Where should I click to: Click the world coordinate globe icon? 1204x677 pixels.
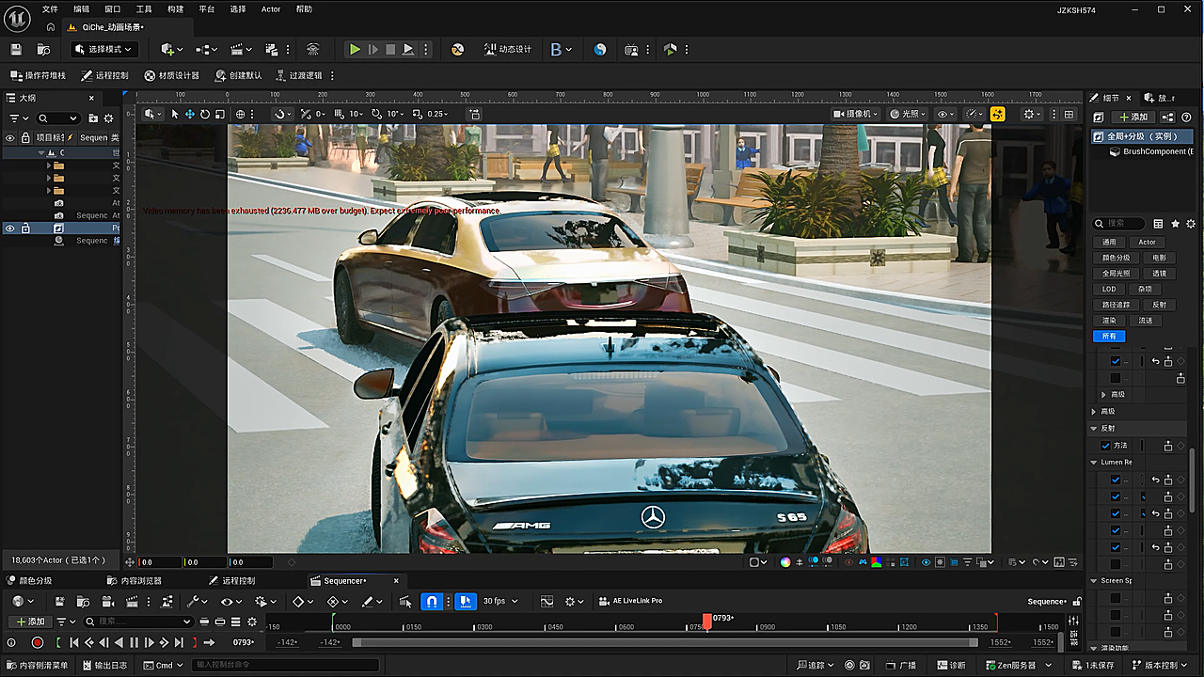[x=241, y=114]
